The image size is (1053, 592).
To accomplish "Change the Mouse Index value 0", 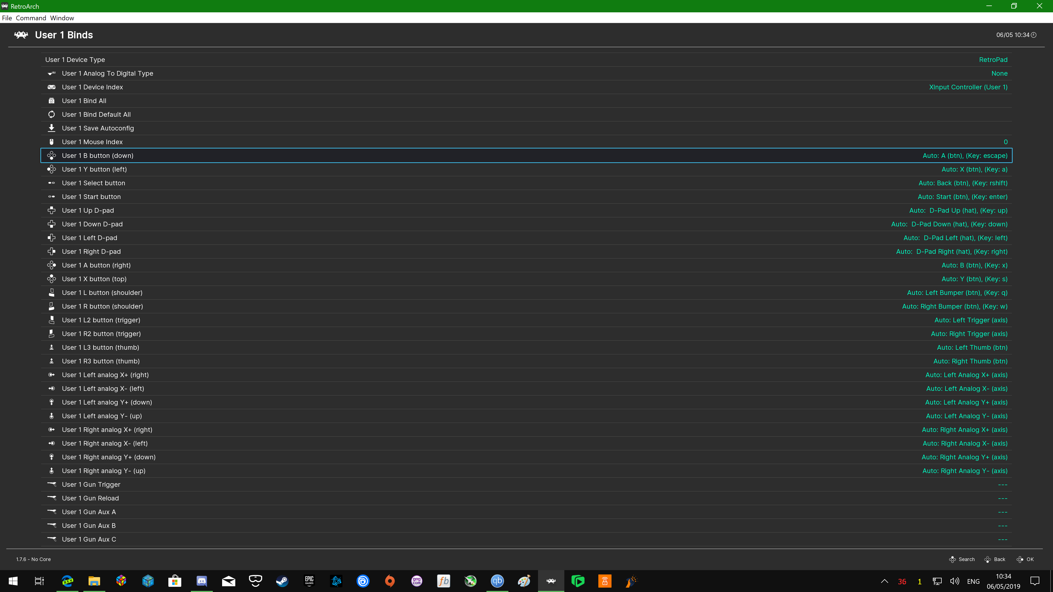I will 1006,142.
